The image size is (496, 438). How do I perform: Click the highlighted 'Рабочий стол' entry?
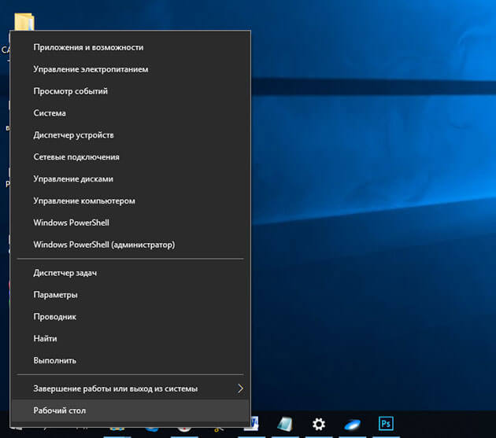coord(131,410)
